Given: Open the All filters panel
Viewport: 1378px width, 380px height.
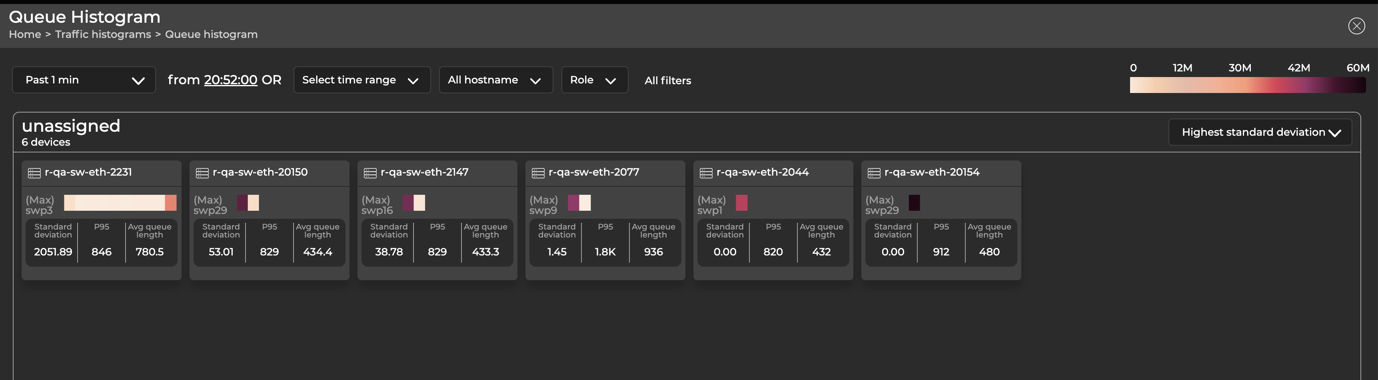Looking at the screenshot, I should click(667, 80).
